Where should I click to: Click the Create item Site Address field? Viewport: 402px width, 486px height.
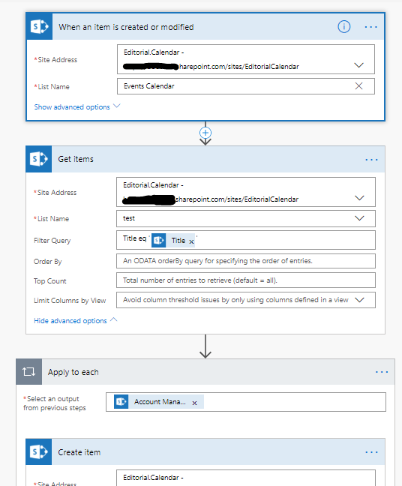click(246, 478)
